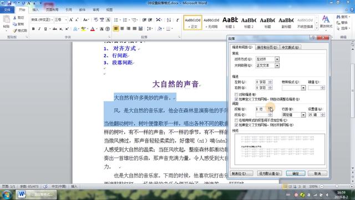
Task: Open the Windows Start orb
Action: [x=7, y=194]
